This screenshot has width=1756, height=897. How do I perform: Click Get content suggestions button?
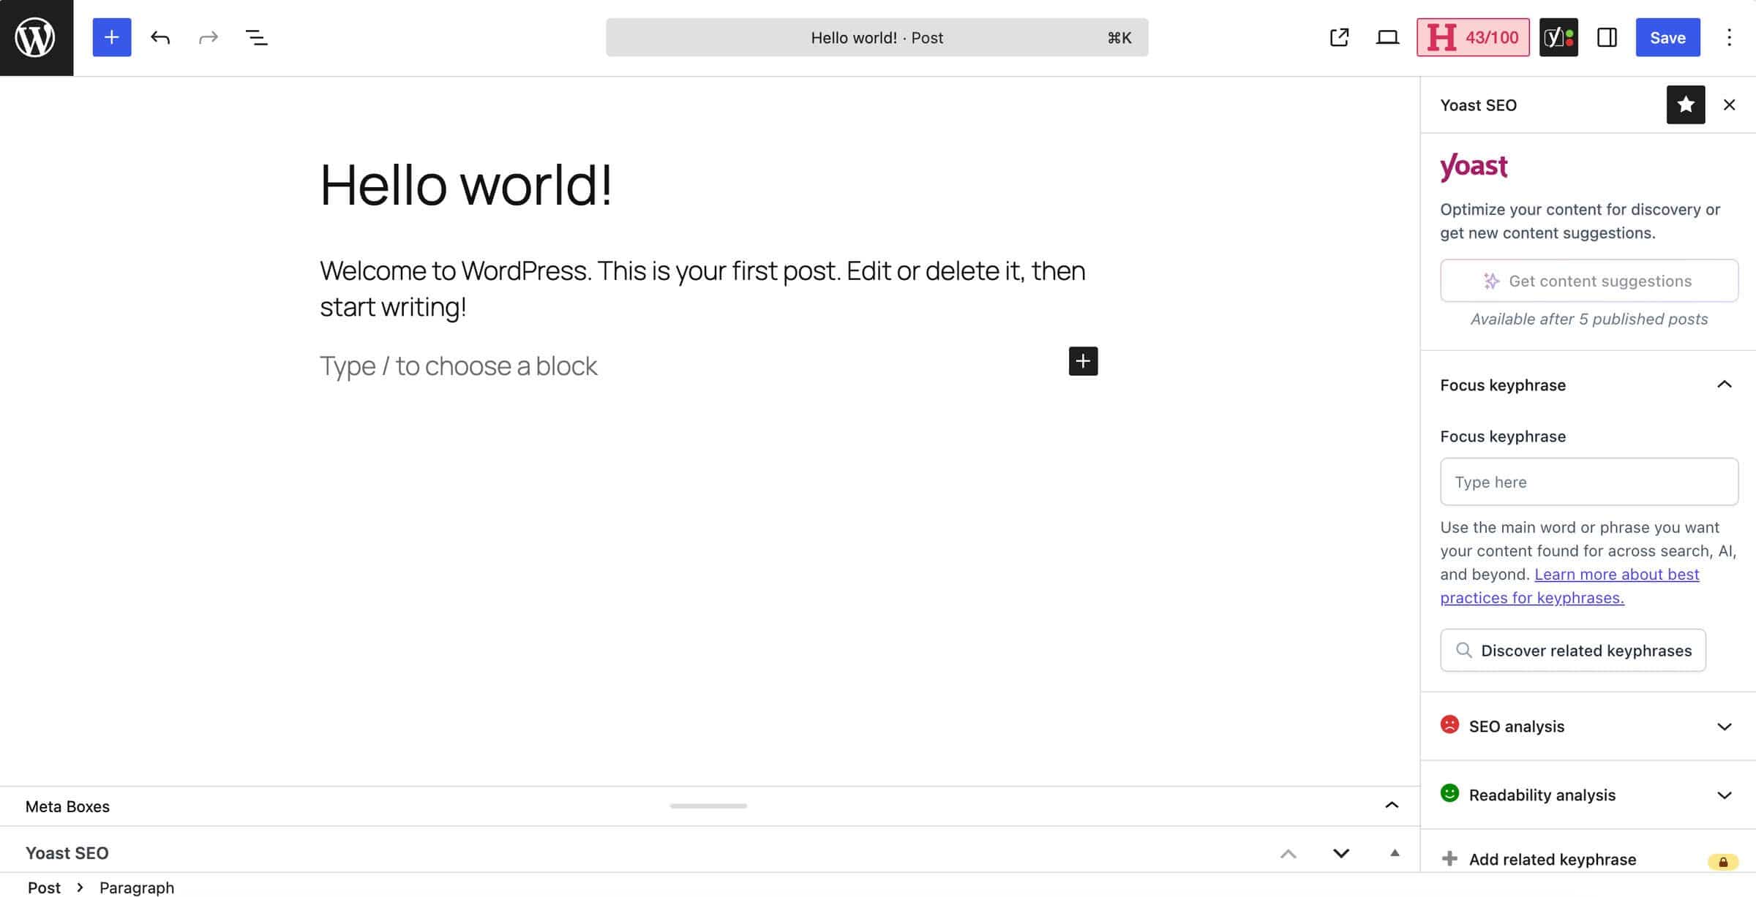coord(1589,281)
